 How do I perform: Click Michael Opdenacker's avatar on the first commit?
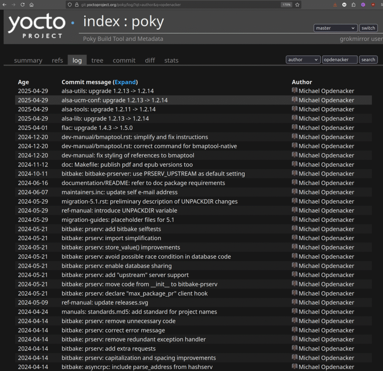(x=294, y=90)
